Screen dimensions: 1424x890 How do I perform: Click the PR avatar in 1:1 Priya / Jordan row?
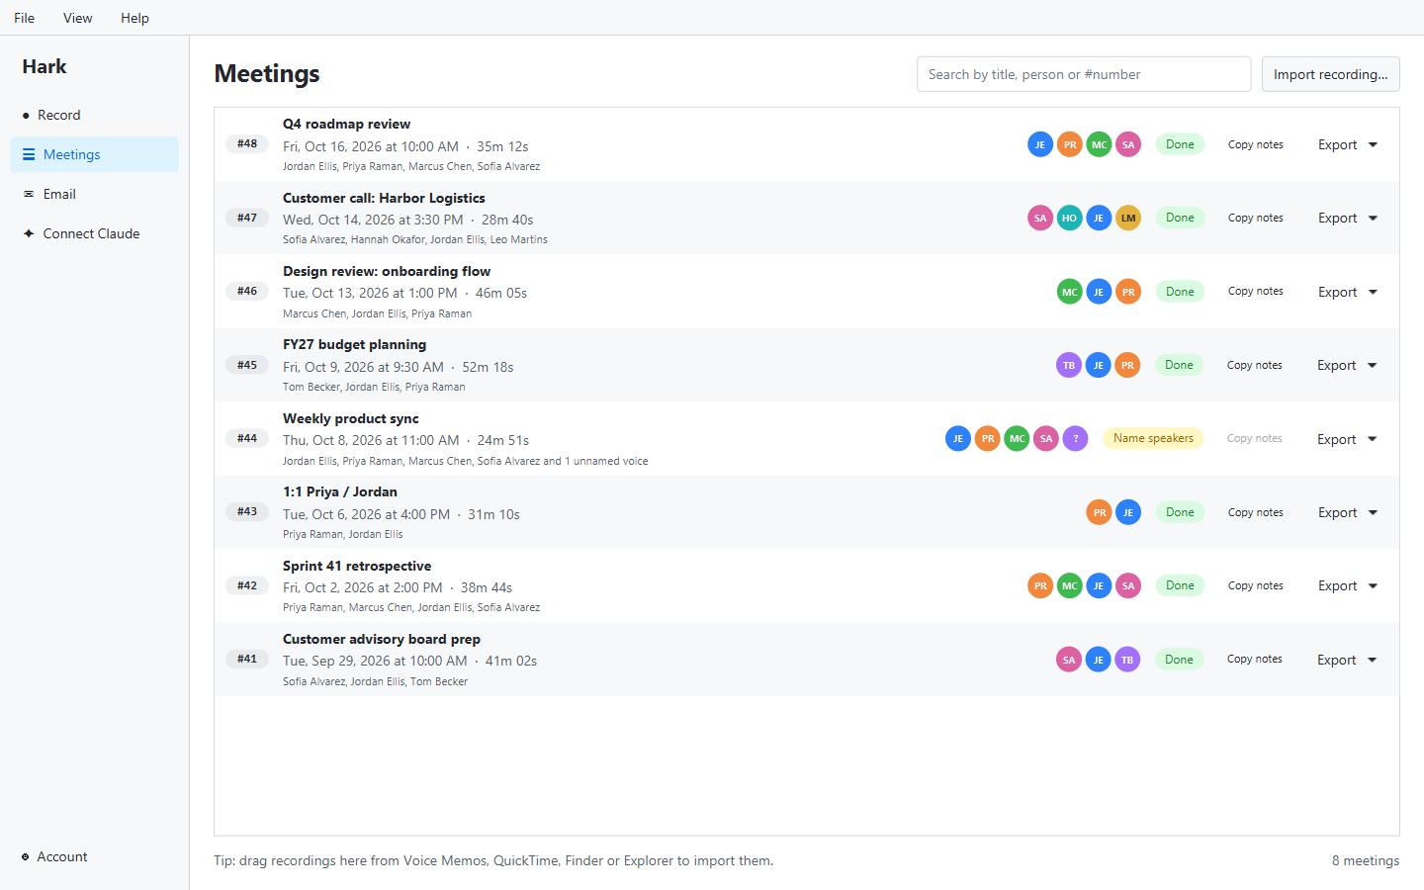pos(1099,512)
